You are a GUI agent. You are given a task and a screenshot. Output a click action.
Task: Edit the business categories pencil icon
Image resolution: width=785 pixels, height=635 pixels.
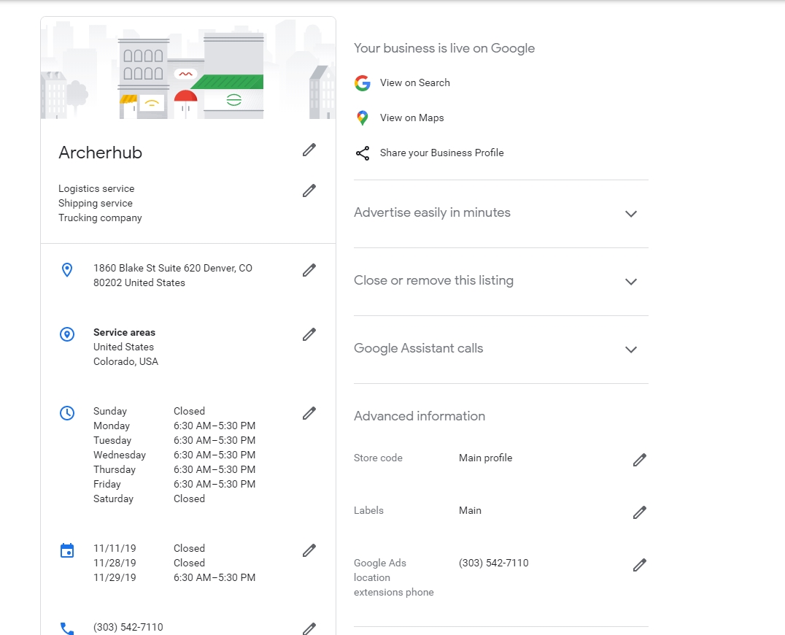click(309, 190)
